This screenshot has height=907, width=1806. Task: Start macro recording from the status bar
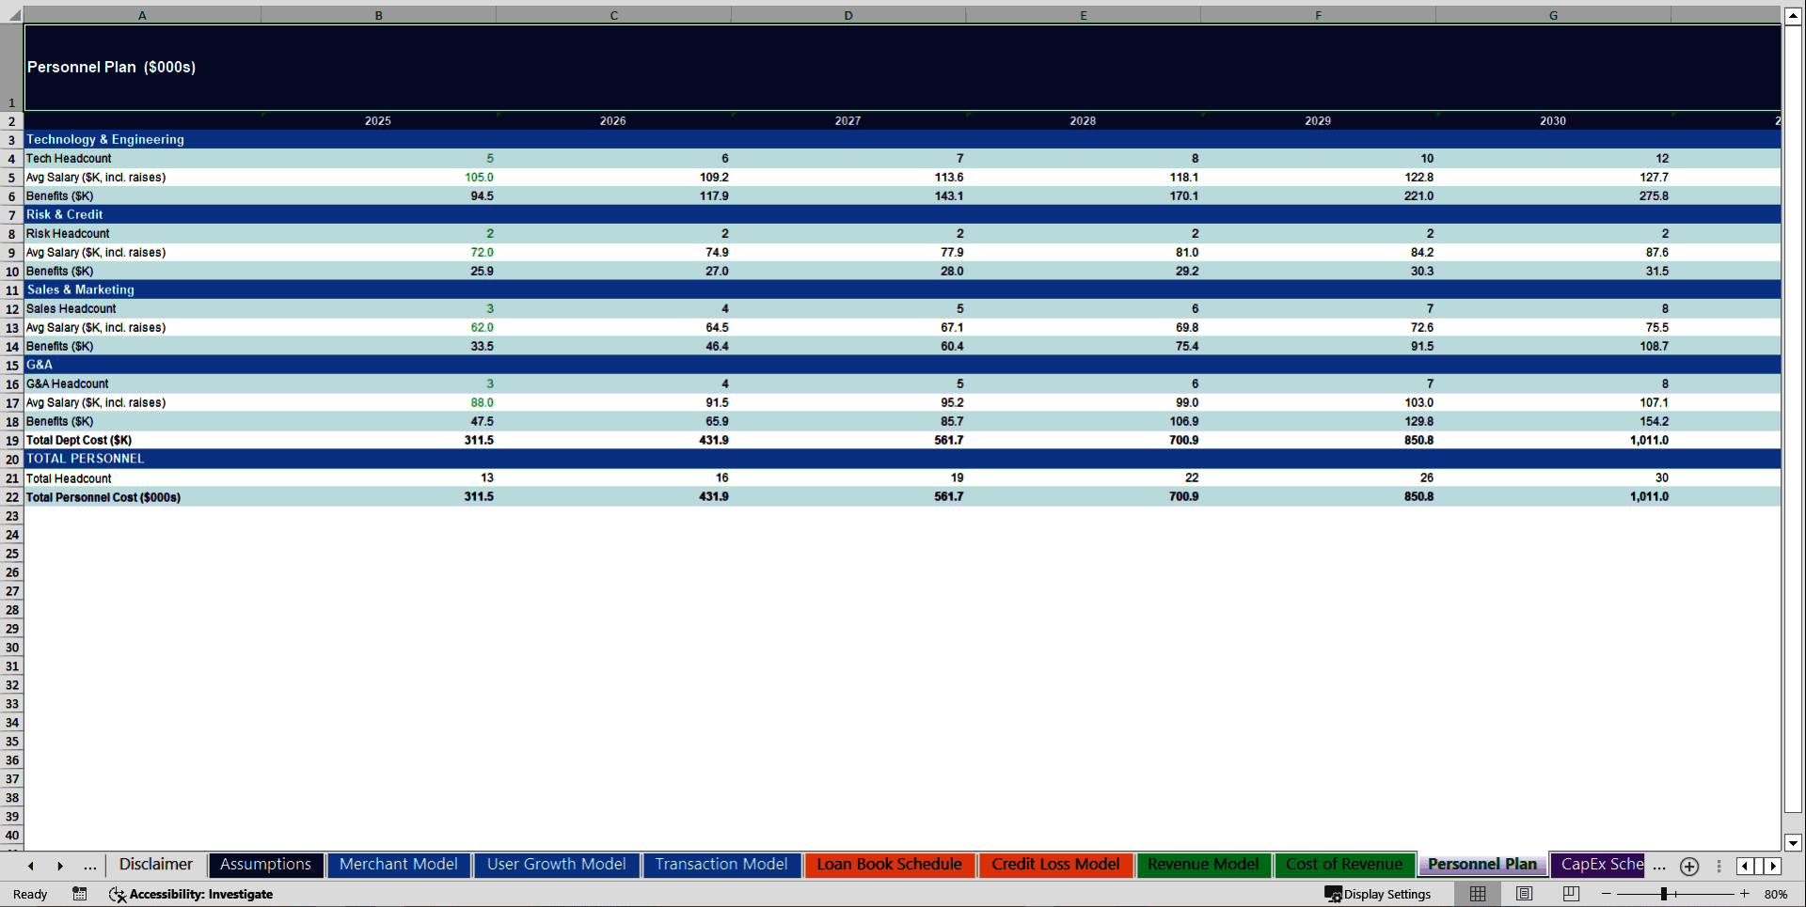tap(80, 895)
